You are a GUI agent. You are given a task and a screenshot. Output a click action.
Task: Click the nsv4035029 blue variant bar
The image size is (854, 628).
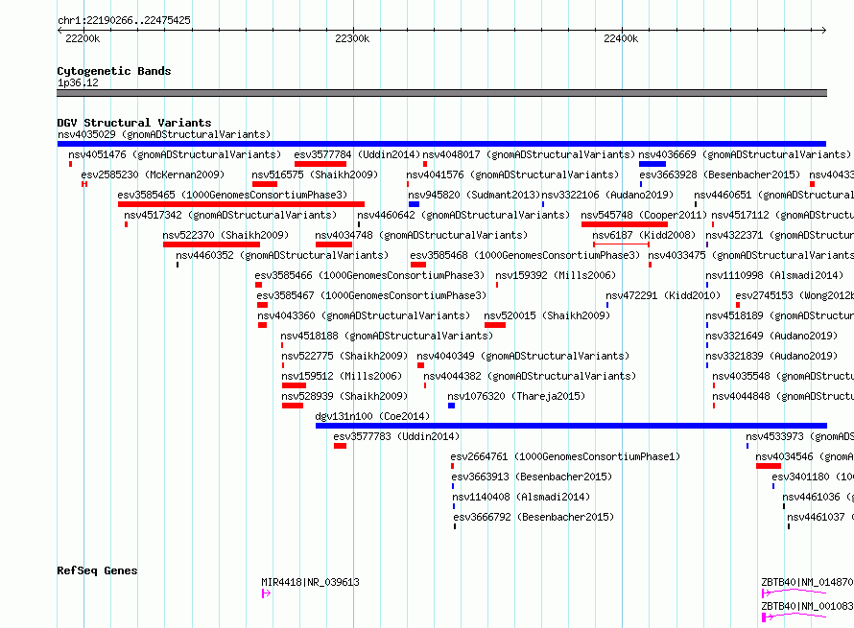pos(441,144)
